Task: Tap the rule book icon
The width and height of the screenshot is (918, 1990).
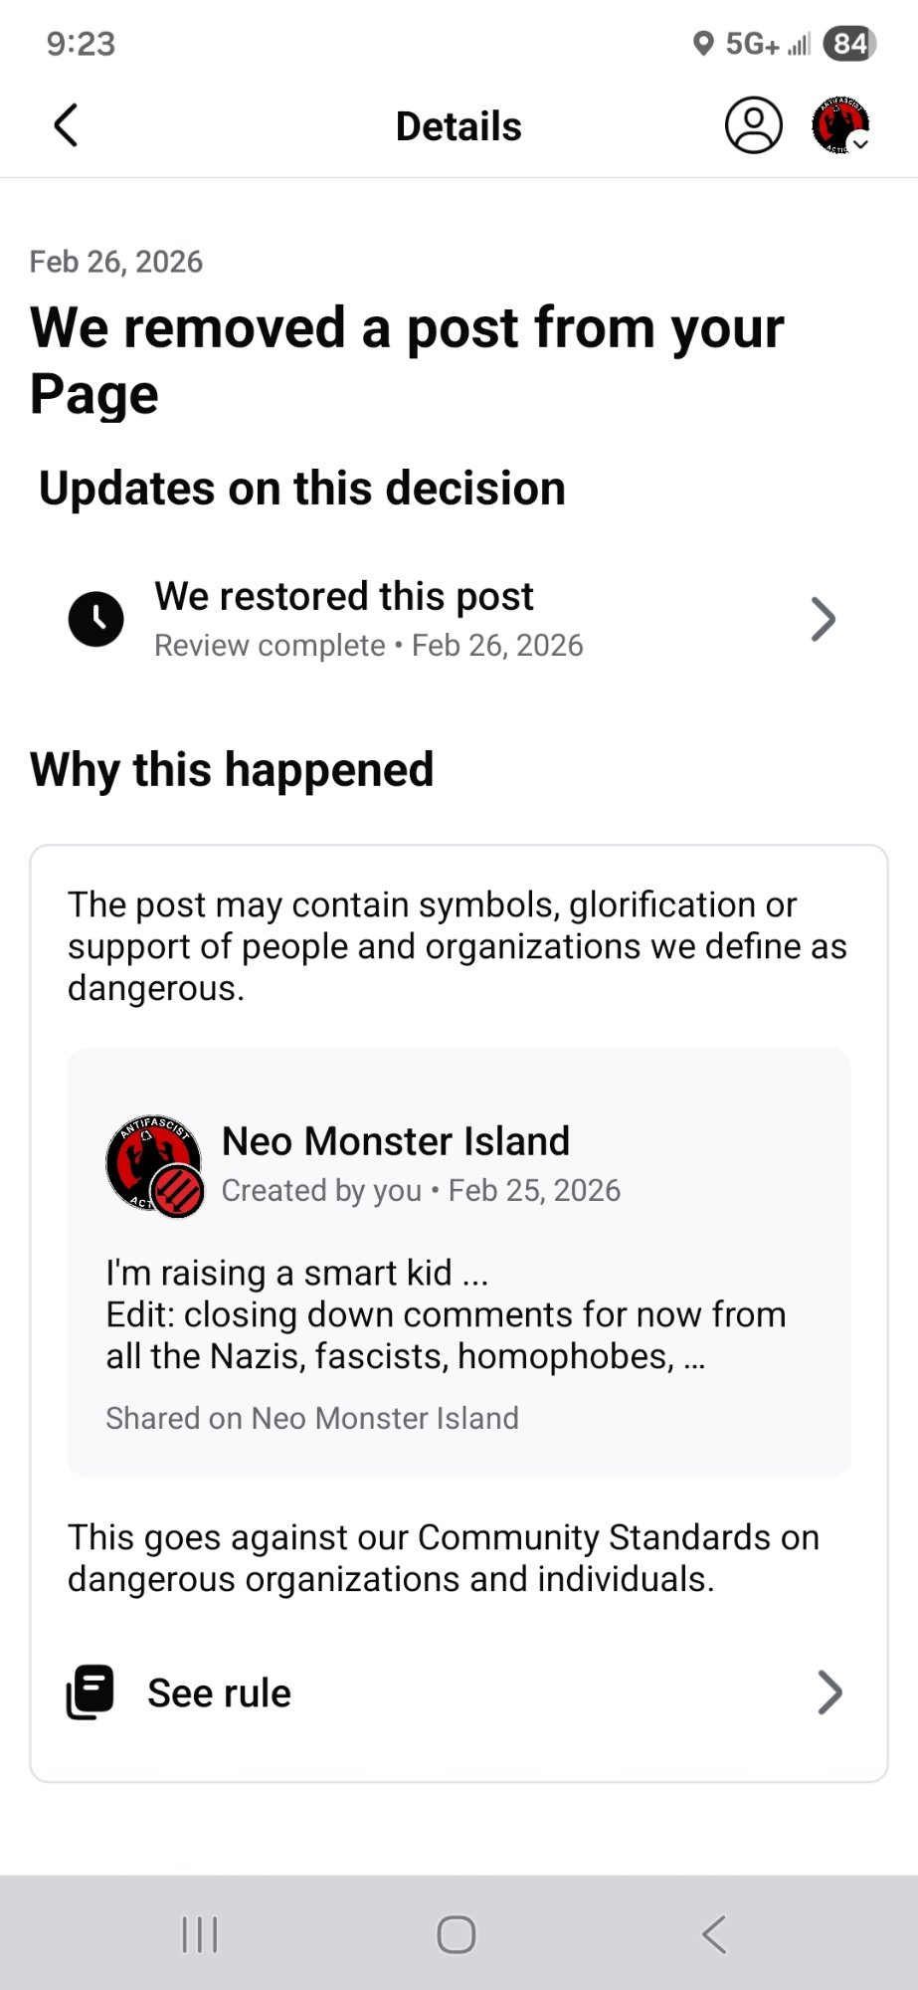Action: click(x=91, y=1692)
